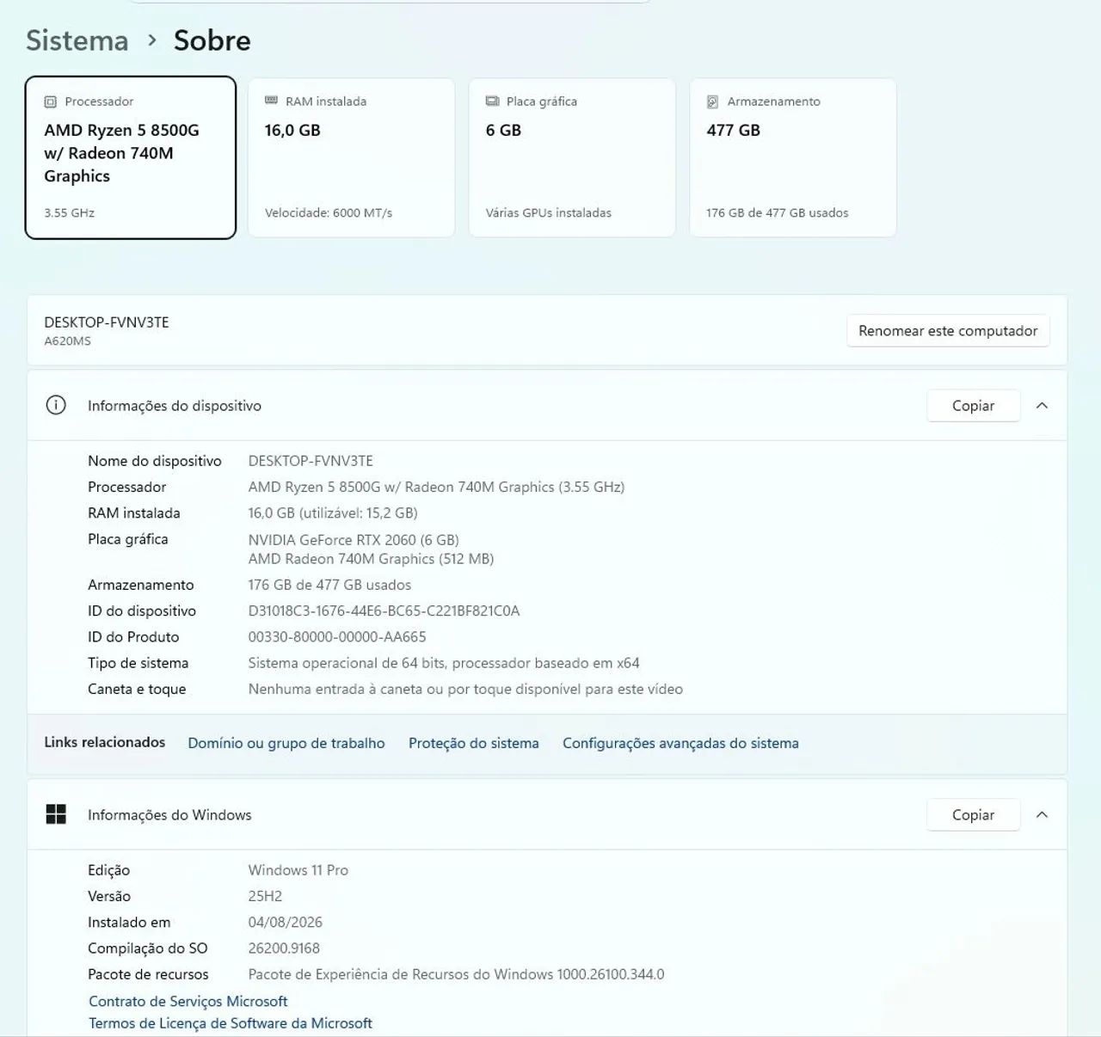1101x1037 pixels.
Task: Select the Placa gráfica summary card
Action: click(572, 157)
